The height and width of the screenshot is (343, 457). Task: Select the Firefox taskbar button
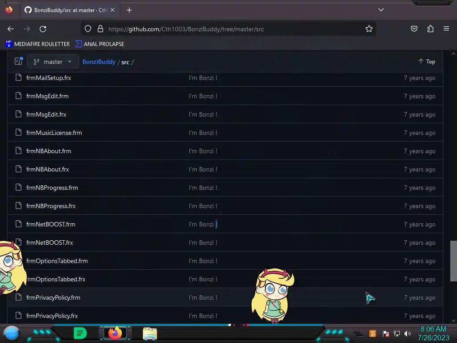click(x=115, y=333)
